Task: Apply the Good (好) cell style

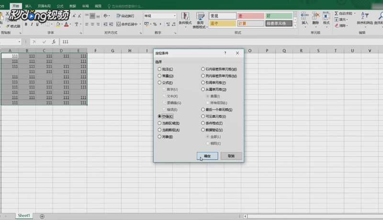Action: click(x=279, y=16)
